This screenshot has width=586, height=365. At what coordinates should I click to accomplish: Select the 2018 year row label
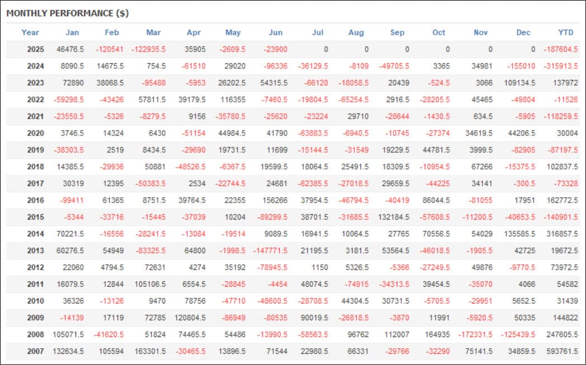[x=35, y=167]
